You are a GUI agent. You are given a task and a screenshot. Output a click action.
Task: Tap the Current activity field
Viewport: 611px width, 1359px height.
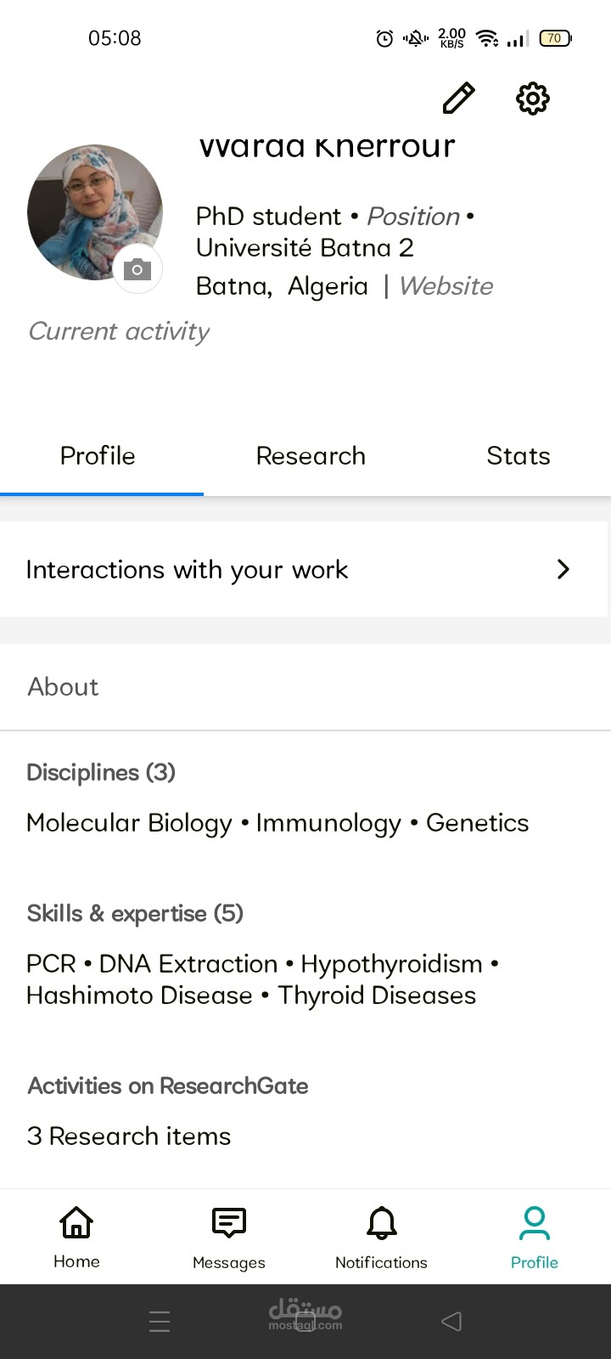(119, 331)
